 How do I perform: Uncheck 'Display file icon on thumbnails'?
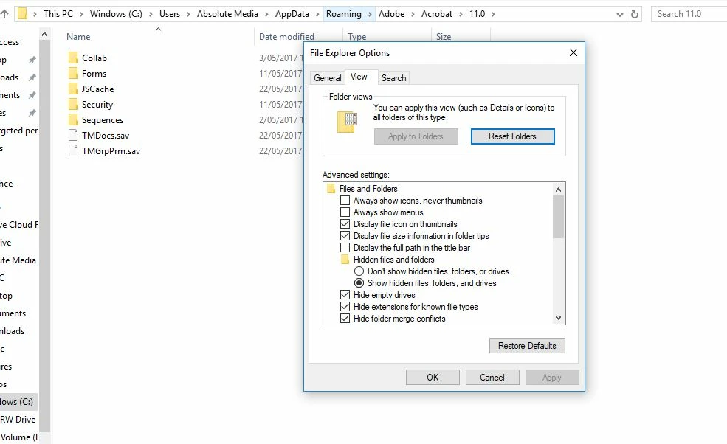point(345,224)
